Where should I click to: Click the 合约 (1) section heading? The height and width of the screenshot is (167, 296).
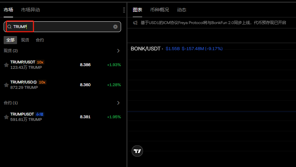click(x=11, y=103)
